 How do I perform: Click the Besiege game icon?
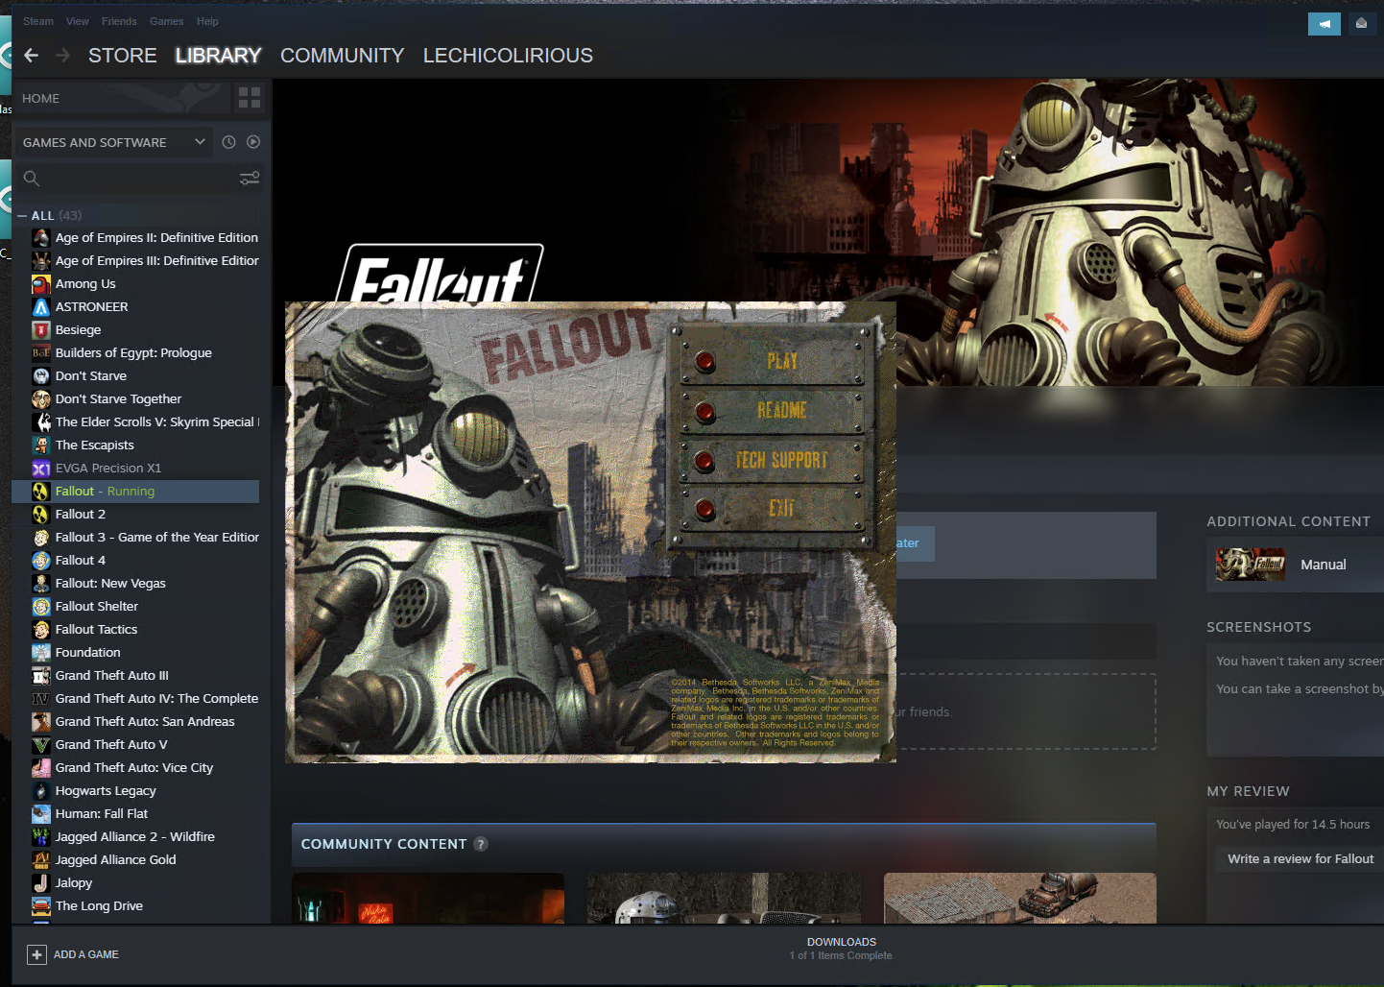[x=41, y=330]
